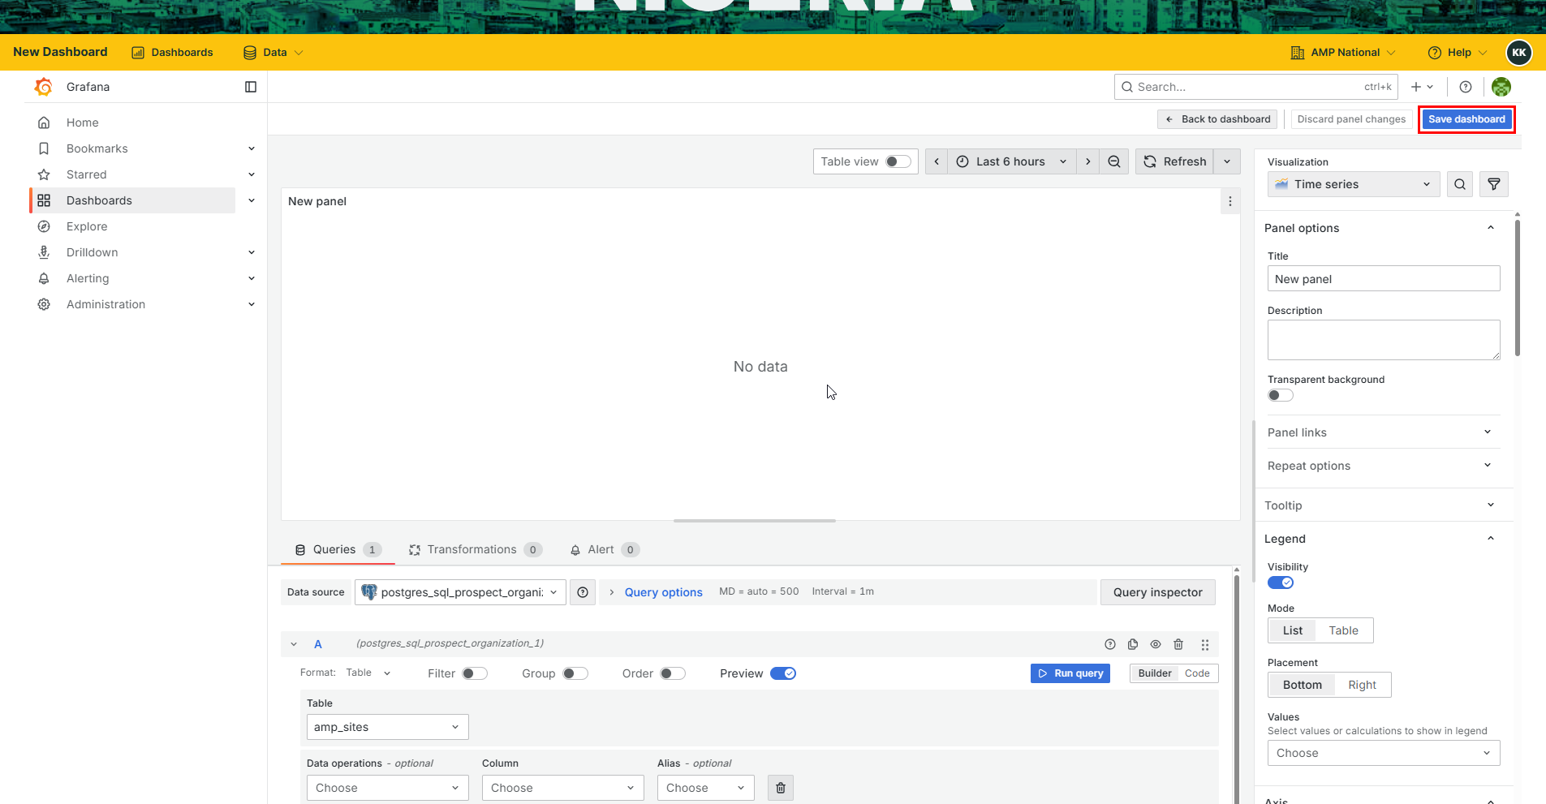
Task: Click the panel options filter icon
Action: [1494, 184]
